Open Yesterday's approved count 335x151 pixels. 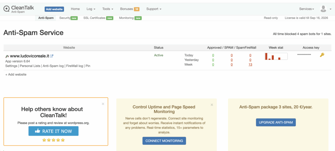213,60
